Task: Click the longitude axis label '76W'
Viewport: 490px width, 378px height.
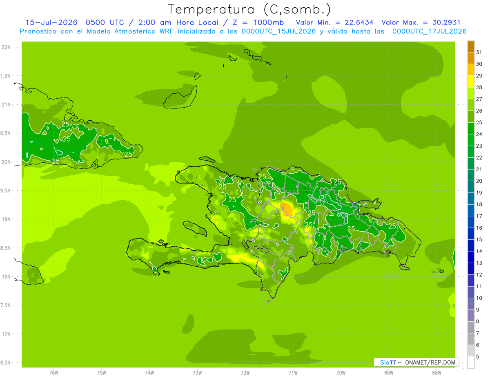Action: [x=53, y=373]
